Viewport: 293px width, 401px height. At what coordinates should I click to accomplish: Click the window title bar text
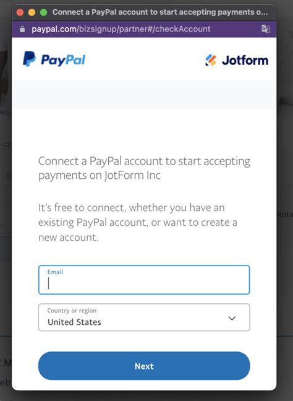tap(160, 12)
